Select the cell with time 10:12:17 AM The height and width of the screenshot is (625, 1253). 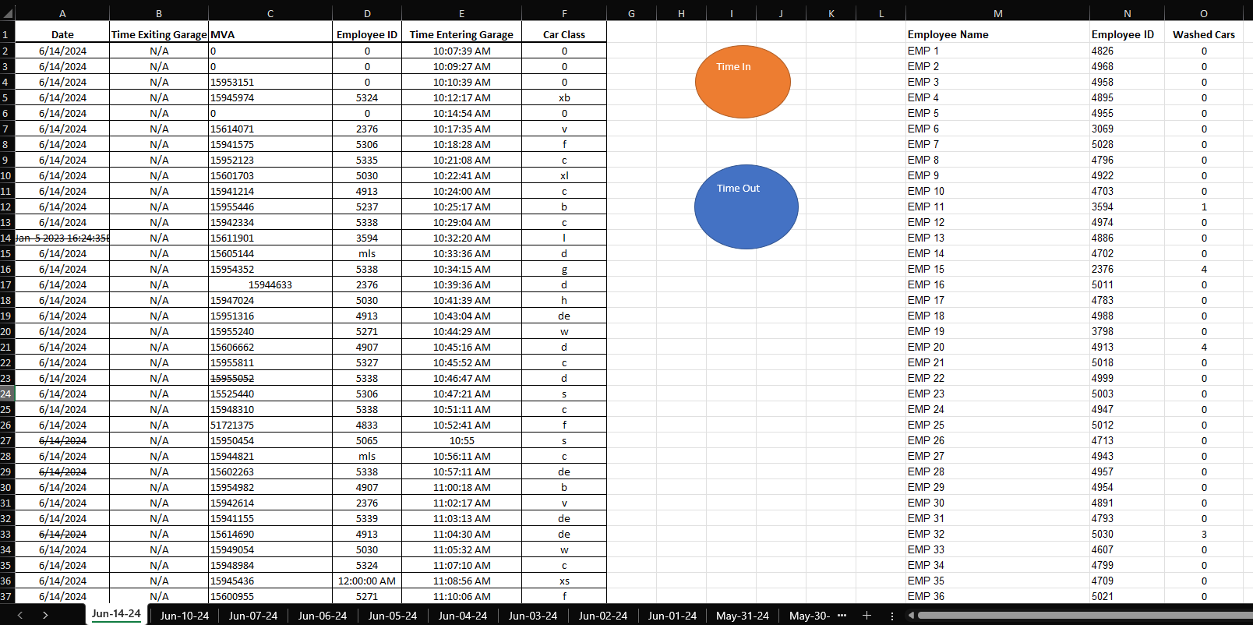(461, 97)
